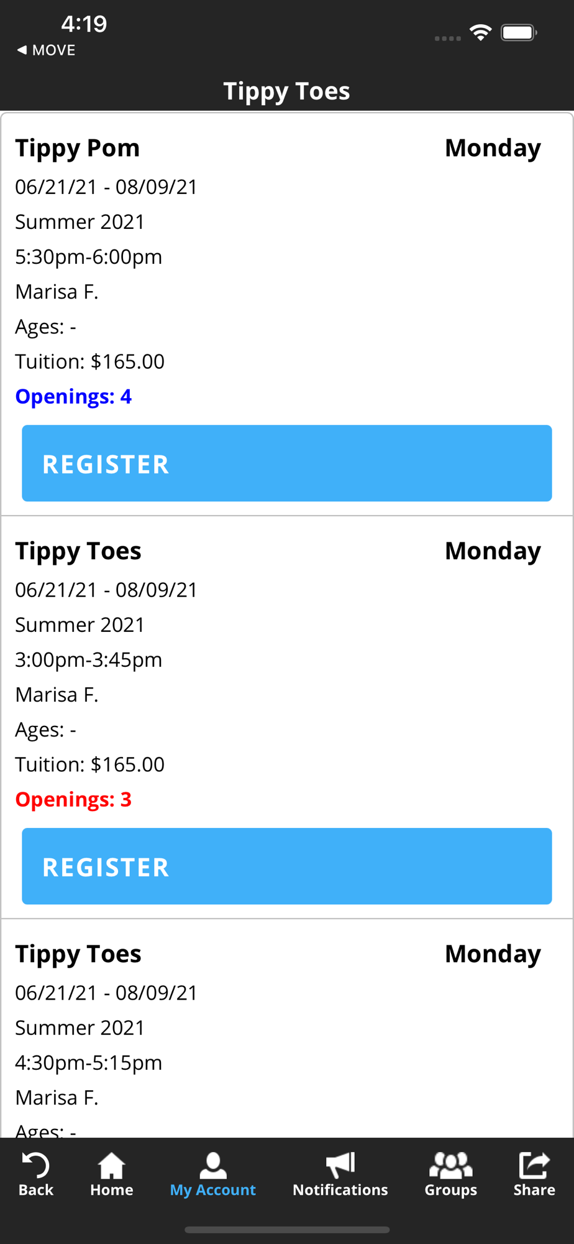Tap the battery status icon
Screen dimensions: 574x1244
coord(519,32)
